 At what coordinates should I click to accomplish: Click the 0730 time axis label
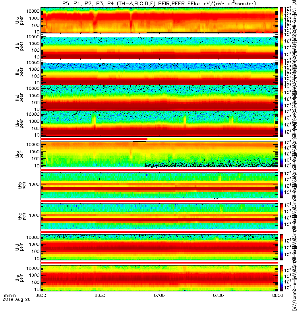(x=218, y=295)
